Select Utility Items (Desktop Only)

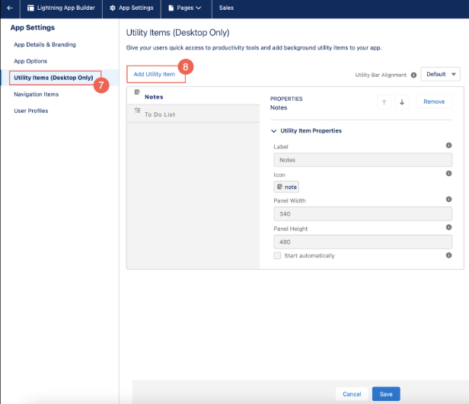coord(53,78)
